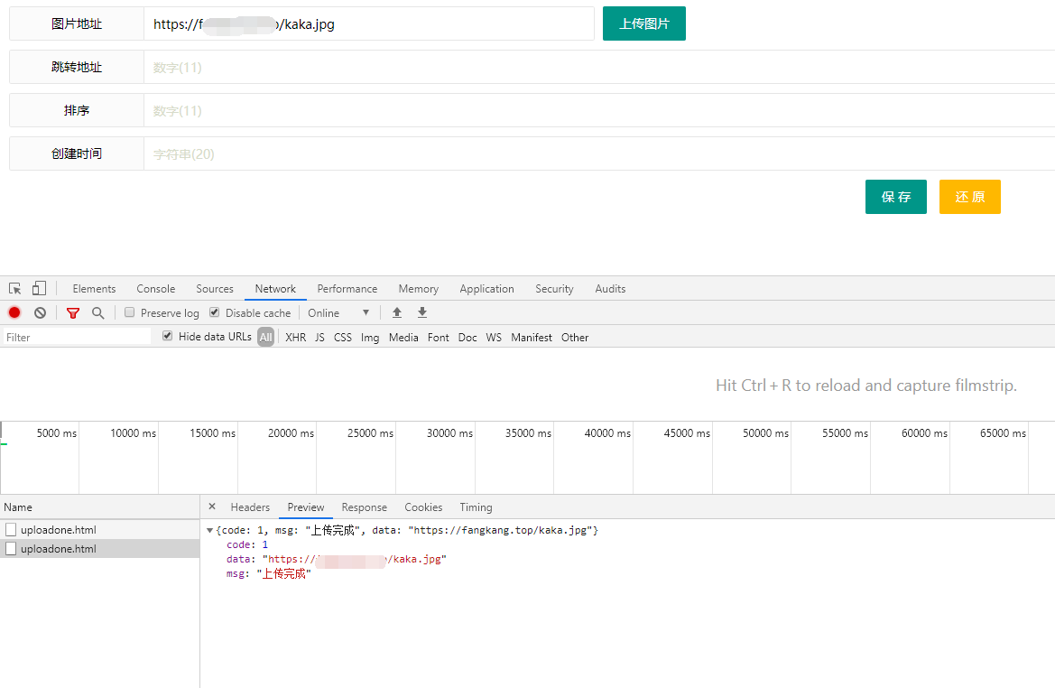Filter requests by Manifest type

point(531,338)
